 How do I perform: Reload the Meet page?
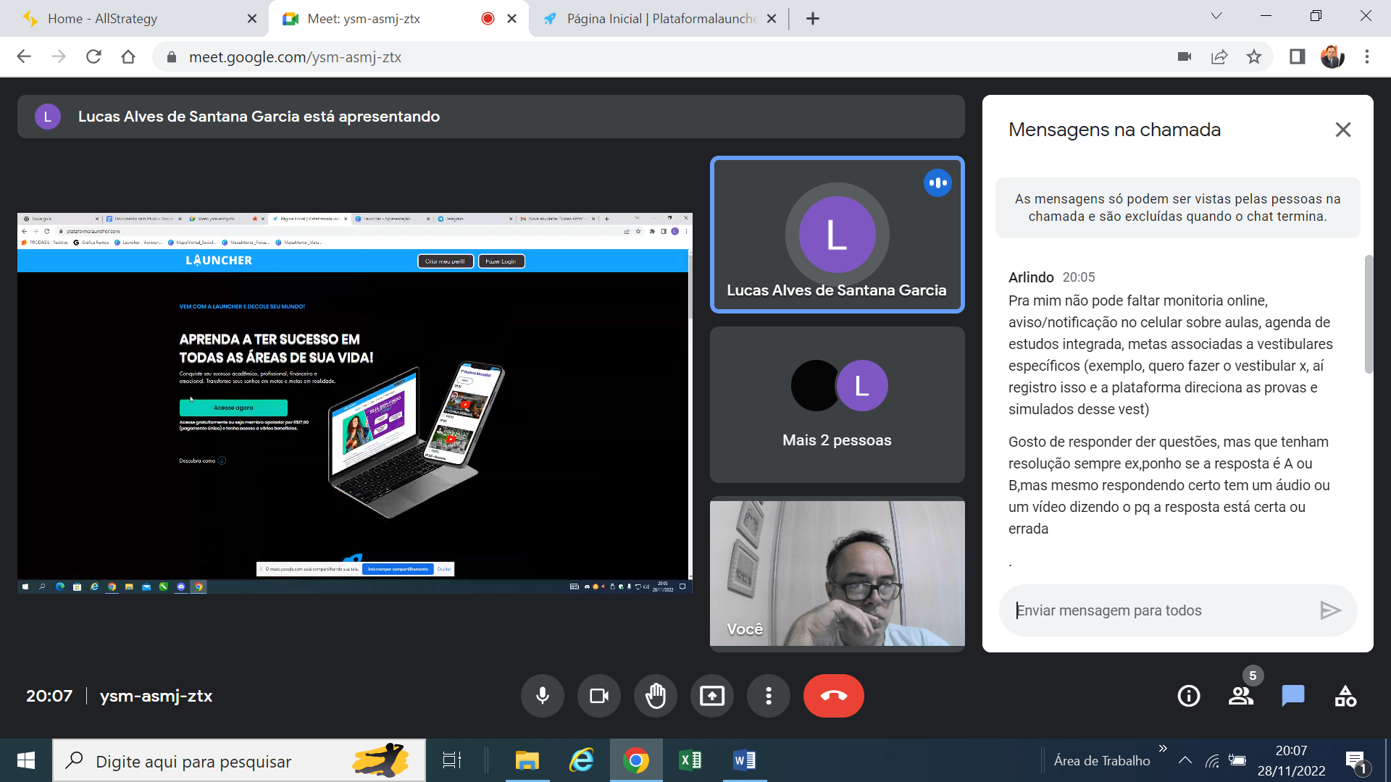click(93, 56)
